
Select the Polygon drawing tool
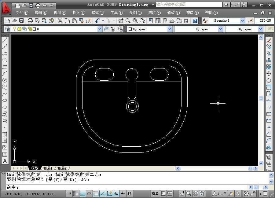5,60
